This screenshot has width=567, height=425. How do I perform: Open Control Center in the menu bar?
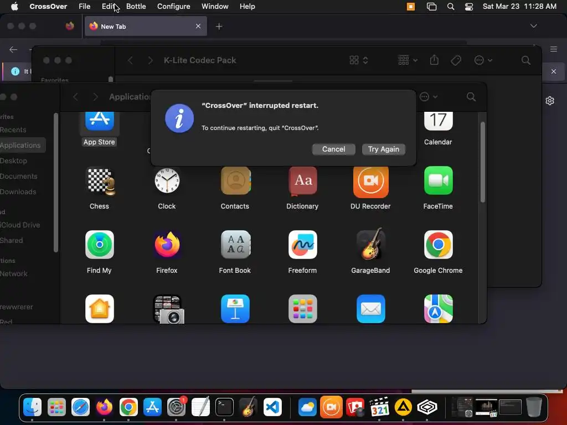tap(468, 7)
